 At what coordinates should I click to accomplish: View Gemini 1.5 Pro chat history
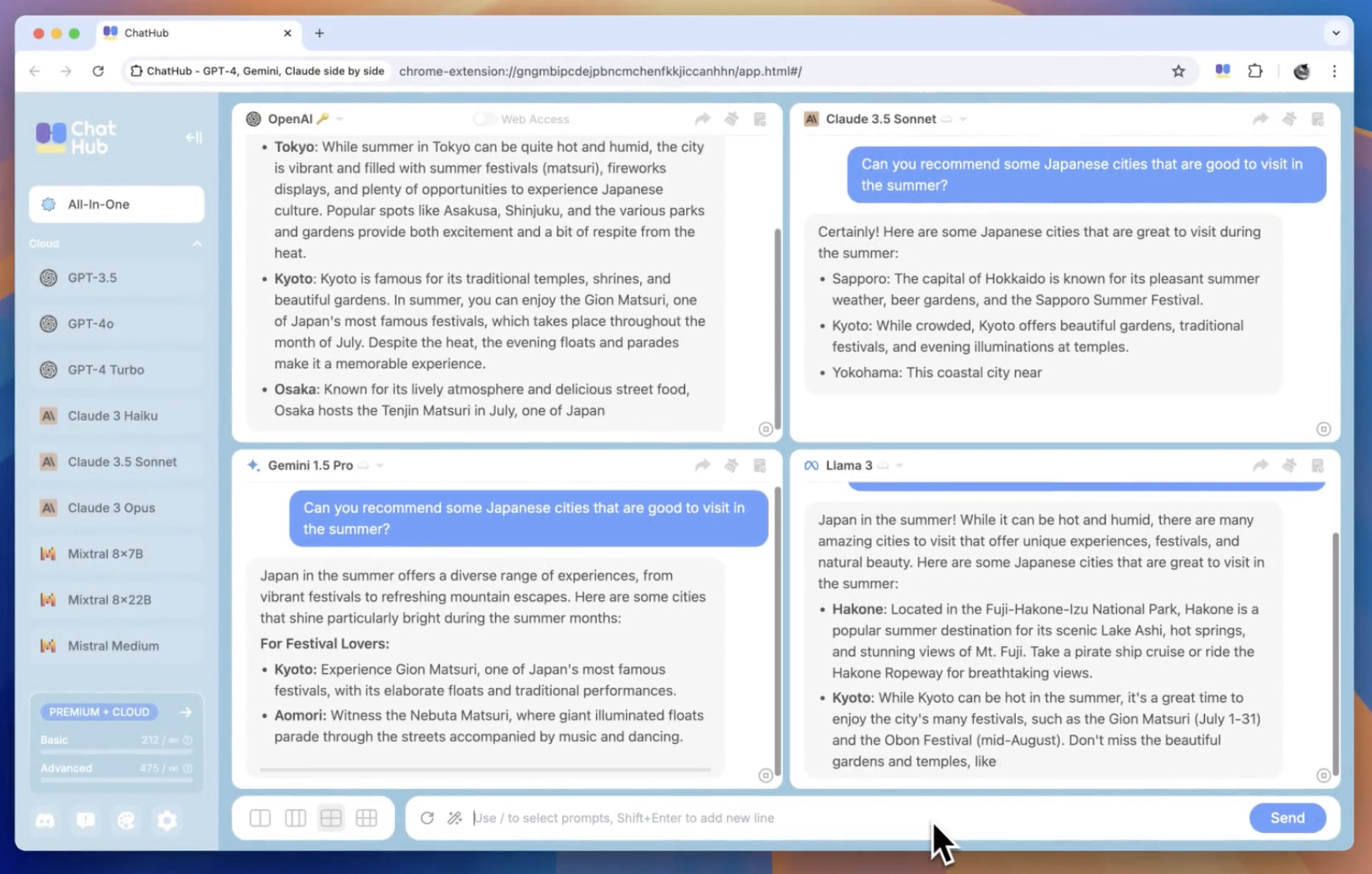(760, 465)
